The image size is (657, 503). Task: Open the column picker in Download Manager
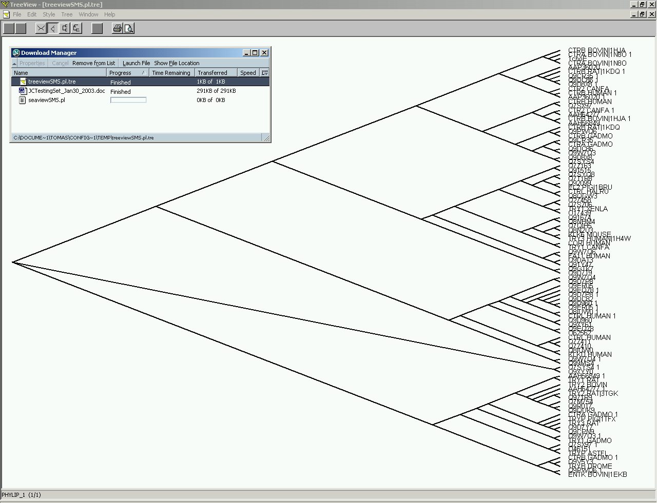(264, 73)
